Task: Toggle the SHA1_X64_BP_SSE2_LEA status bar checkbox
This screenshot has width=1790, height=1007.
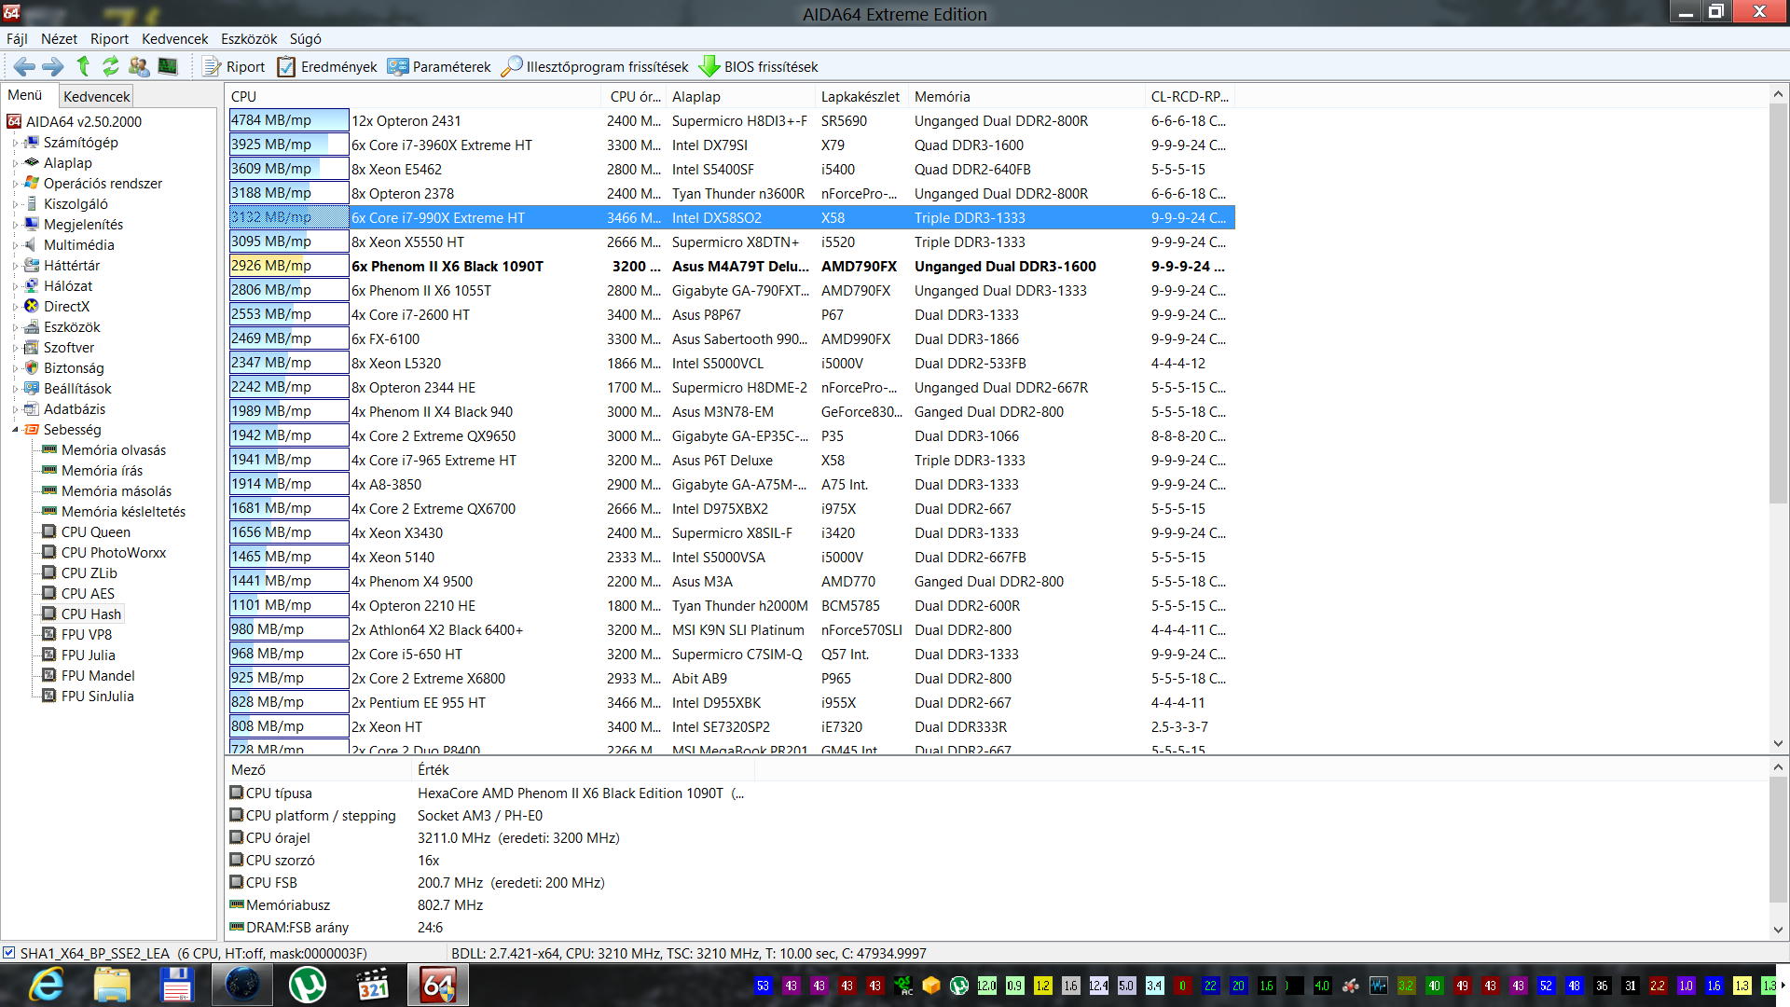Action: pos(9,953)
